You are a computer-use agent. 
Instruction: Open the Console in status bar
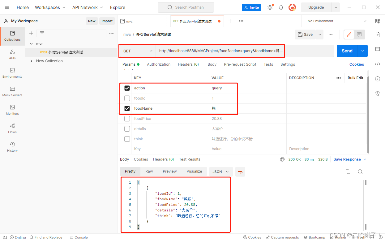tap(79, 237)
